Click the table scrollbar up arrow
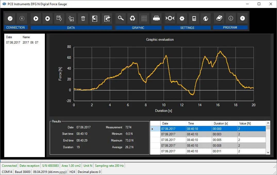Viewport: 277px width, 175px height. tap(268, 123)
